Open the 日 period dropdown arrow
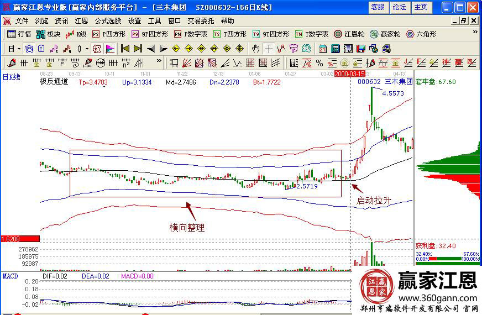 [x=18, y=49]
